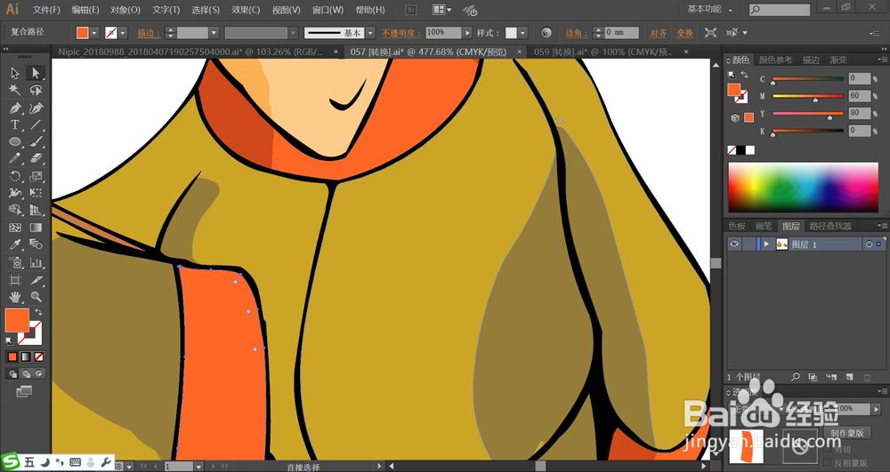Select the Hand tool
This screenshot has height=472, width=890.
tap(15, 296)
